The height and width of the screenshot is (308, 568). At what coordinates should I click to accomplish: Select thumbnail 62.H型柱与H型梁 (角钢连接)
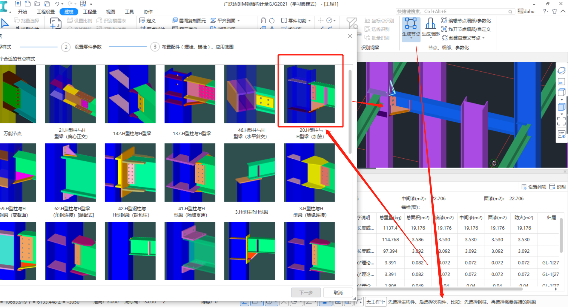[70, 172]
